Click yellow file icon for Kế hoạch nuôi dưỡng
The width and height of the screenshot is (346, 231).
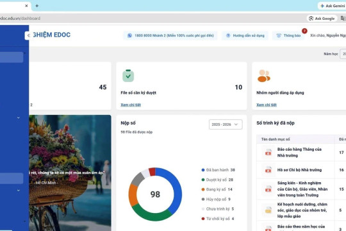268,210
